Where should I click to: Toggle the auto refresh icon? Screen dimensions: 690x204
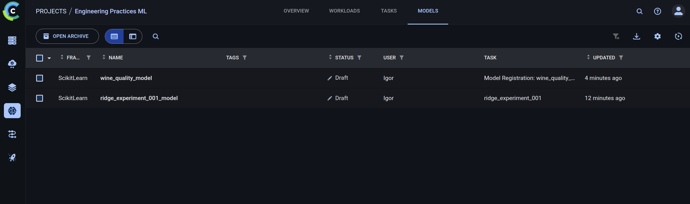[x=678, y=37]
